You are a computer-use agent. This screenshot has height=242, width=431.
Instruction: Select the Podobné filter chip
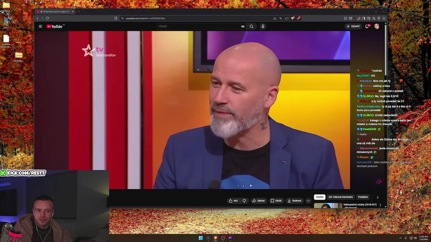tap(363, 197)
